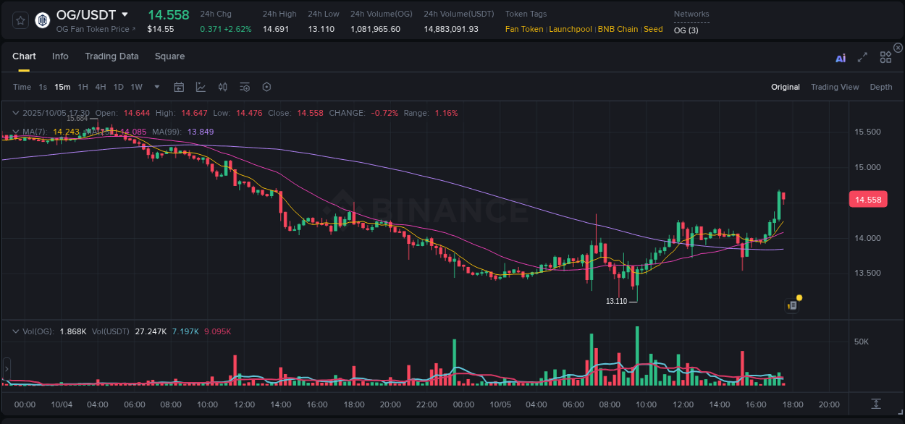Open the date range calendar picker
The height and width of the screenshot is (424, 905).
pyautogui.click(x=179, y=86)
